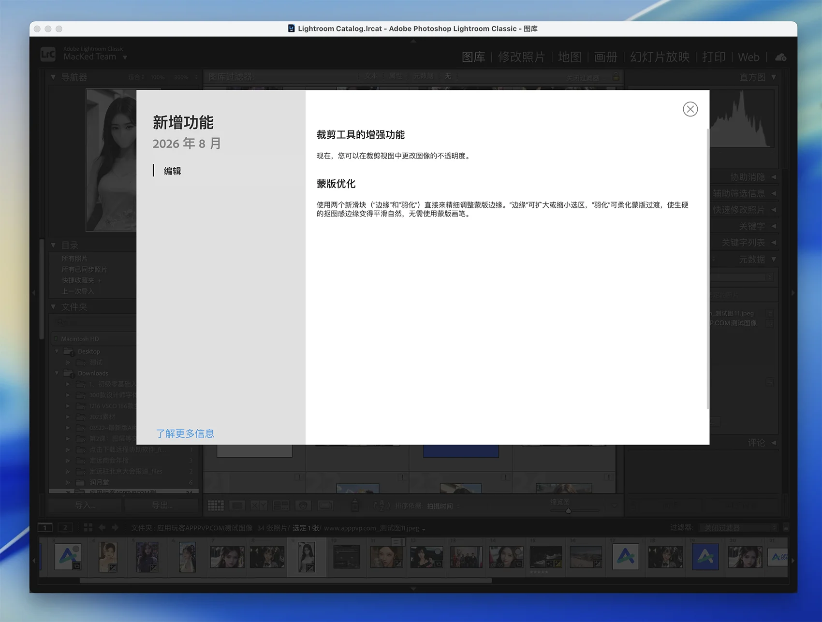Collapse the 直方图 panel

pos(774,77)
